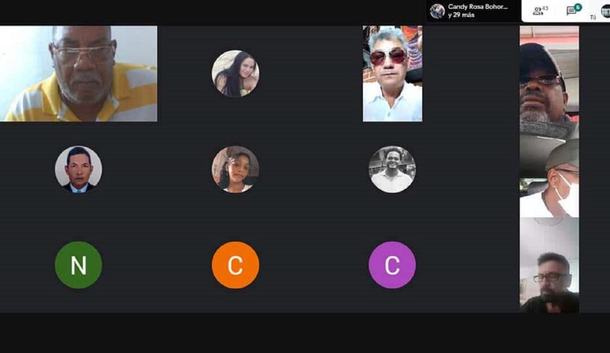Open 'Candy Rosa Bohor... y 29 más' label
This screenshot has height=353, width=610.
(x=478, y=11)
